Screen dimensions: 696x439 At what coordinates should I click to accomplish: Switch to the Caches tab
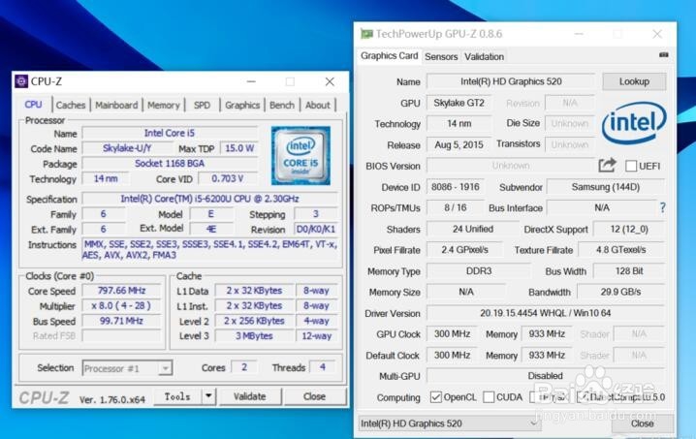point(71,106)
